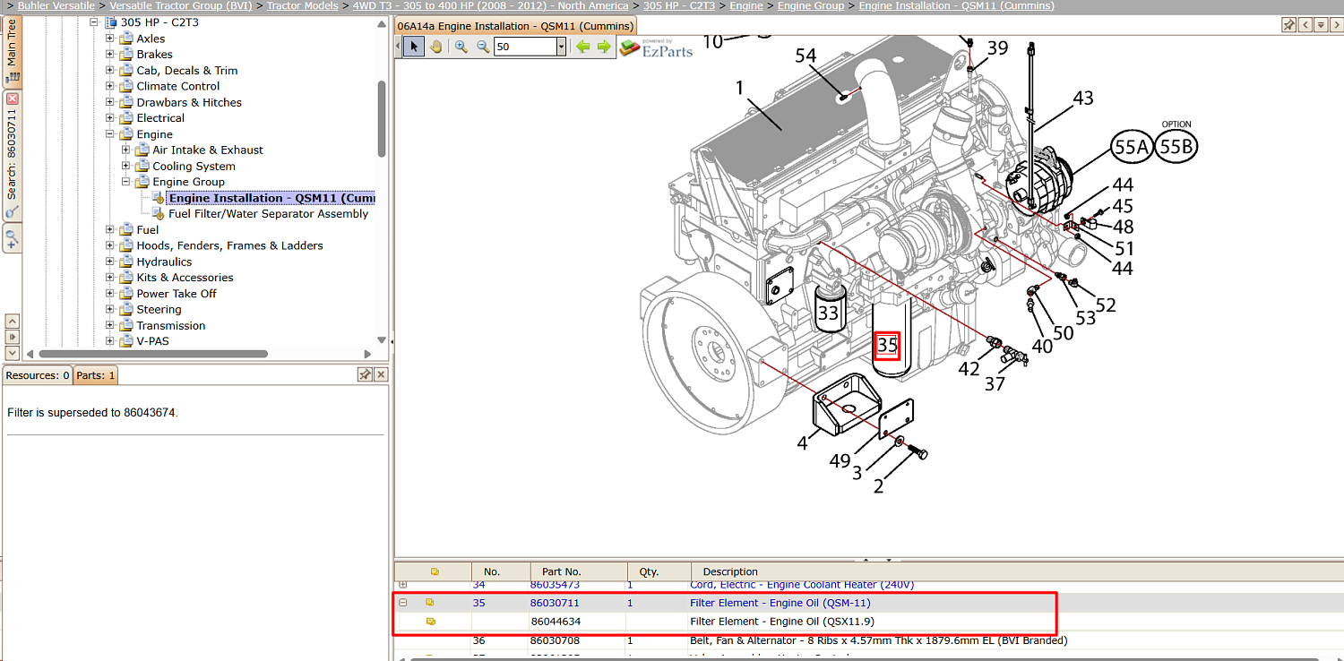Select the Hydraulics tree item
The height and width of the screenshot is (661, 1344).
(x=164, y=262)
